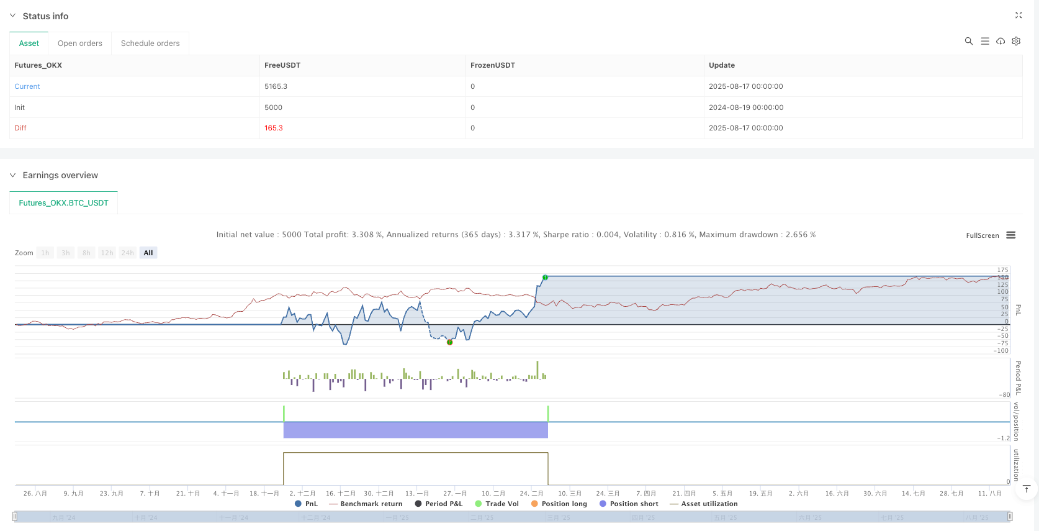
Task: Click the expand arrows icon at top right
Action: 1019,16
